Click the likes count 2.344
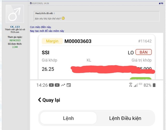The image size is (166, 130). (15, 47)
